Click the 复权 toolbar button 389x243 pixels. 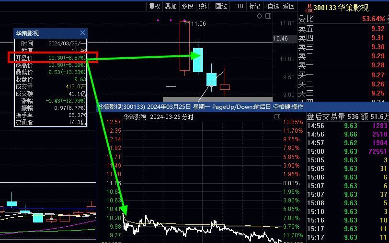point(154,6)
